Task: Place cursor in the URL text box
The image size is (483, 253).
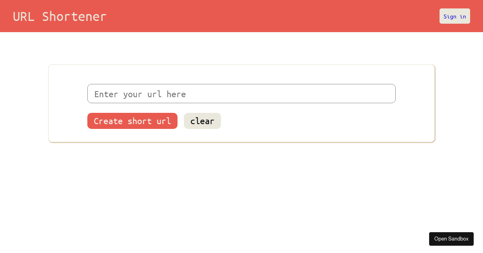Action: coord(241,94)
